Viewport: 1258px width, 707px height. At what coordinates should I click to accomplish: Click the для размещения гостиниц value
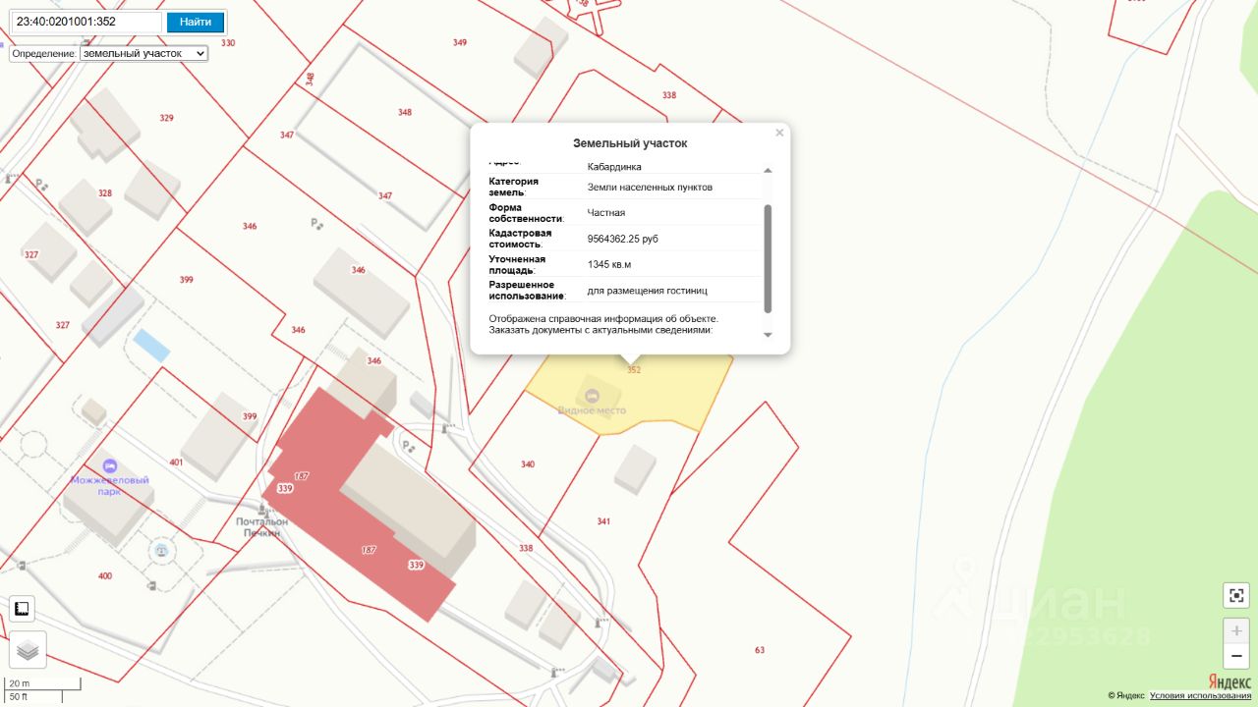pos(647,291)
